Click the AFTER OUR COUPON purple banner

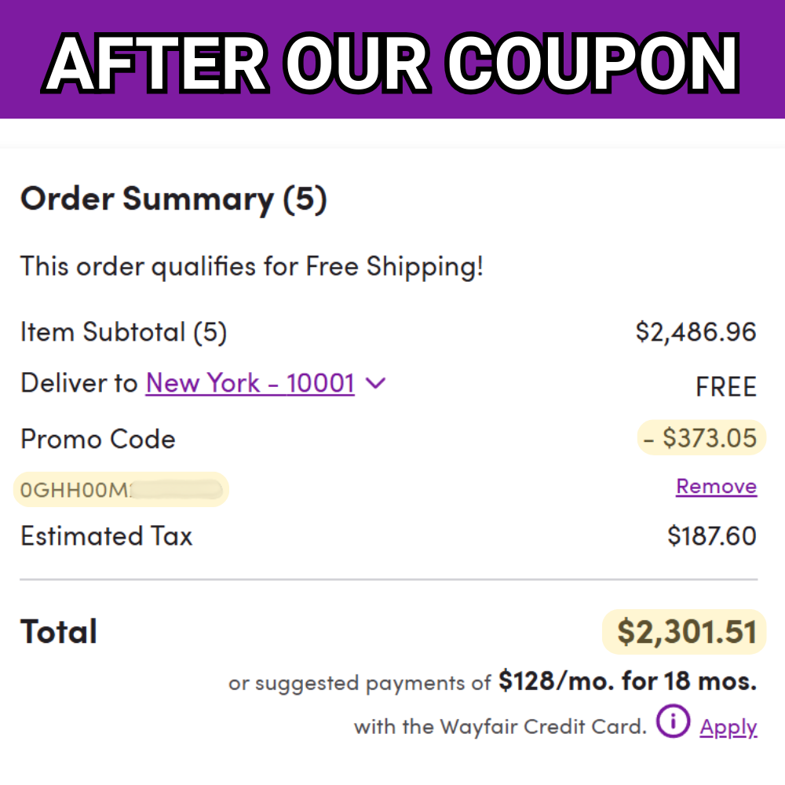tap(392, 60)
